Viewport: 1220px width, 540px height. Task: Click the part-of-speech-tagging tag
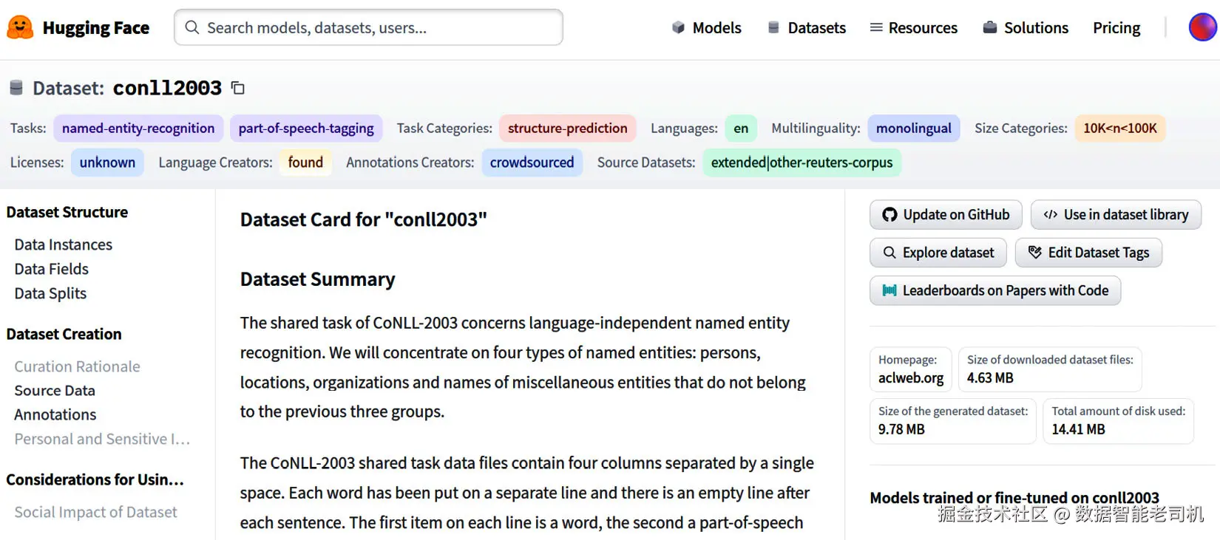306,129
